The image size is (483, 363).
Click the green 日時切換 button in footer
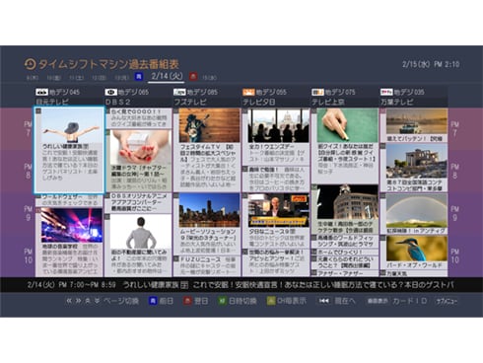[222, 301]
